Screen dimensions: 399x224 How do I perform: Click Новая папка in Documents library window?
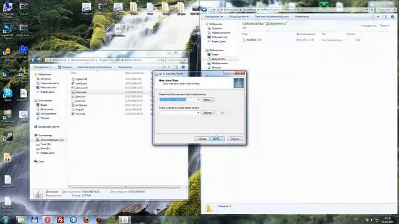tap(302, 17)
